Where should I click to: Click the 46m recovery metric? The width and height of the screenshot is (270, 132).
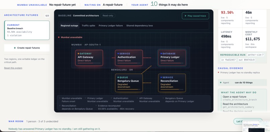click(x=249, y=13)
